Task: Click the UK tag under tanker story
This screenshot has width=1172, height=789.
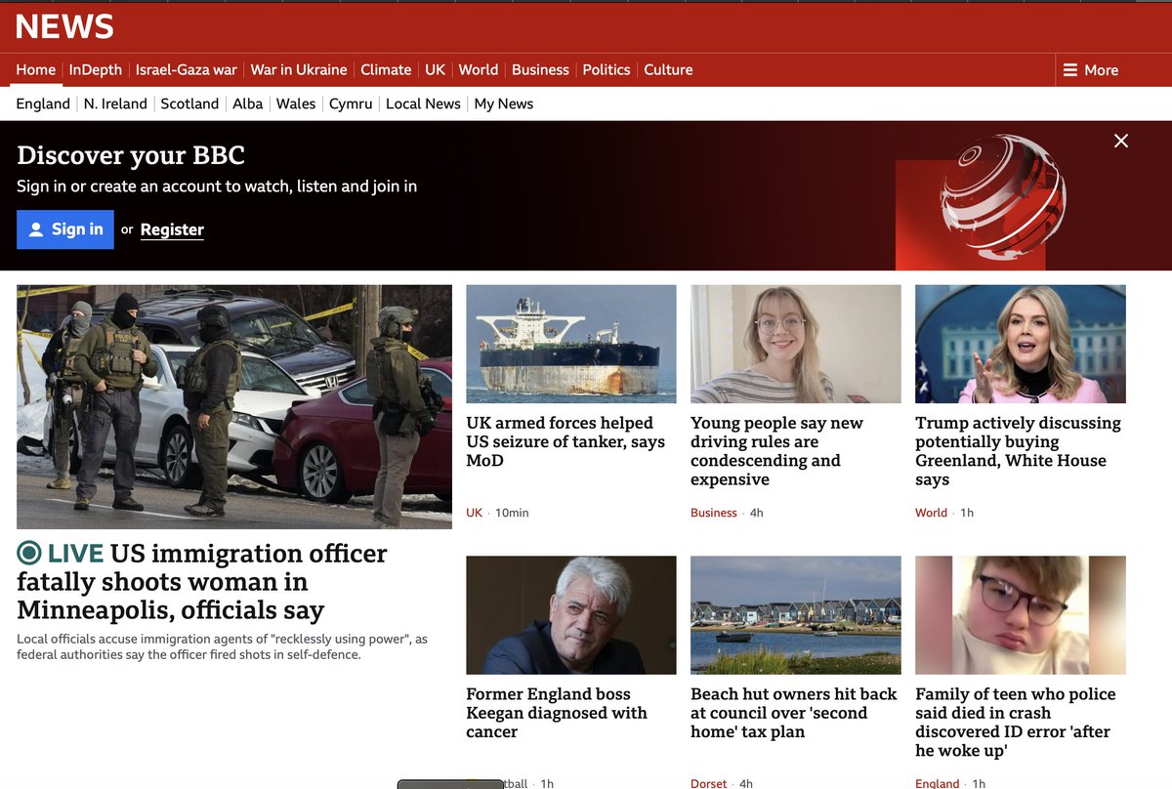Action: tap(475, 513)
